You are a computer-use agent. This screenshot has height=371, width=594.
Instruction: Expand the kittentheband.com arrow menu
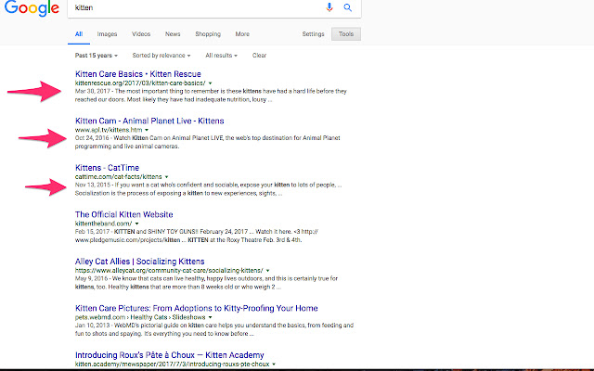pyautogui.click(x=136, y=224)
